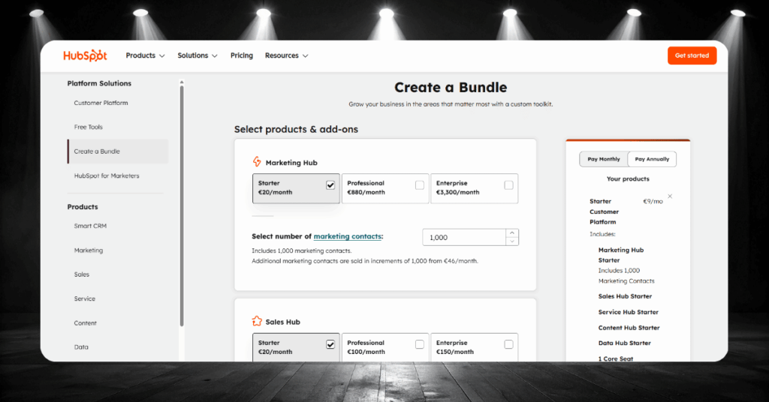Switch to Pay Annually billing
Image resolution: width=769 pixels, height=402 pixels.
tap(652, 159)
